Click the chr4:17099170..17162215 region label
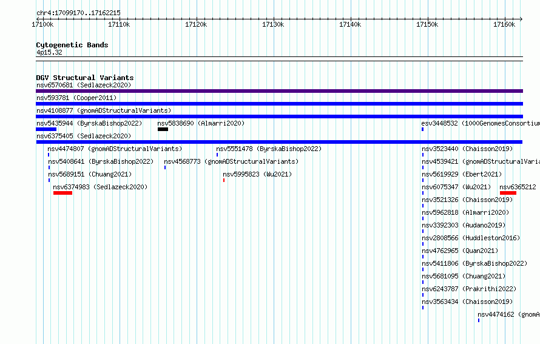The image size is (540, 344). pos(78,13)
